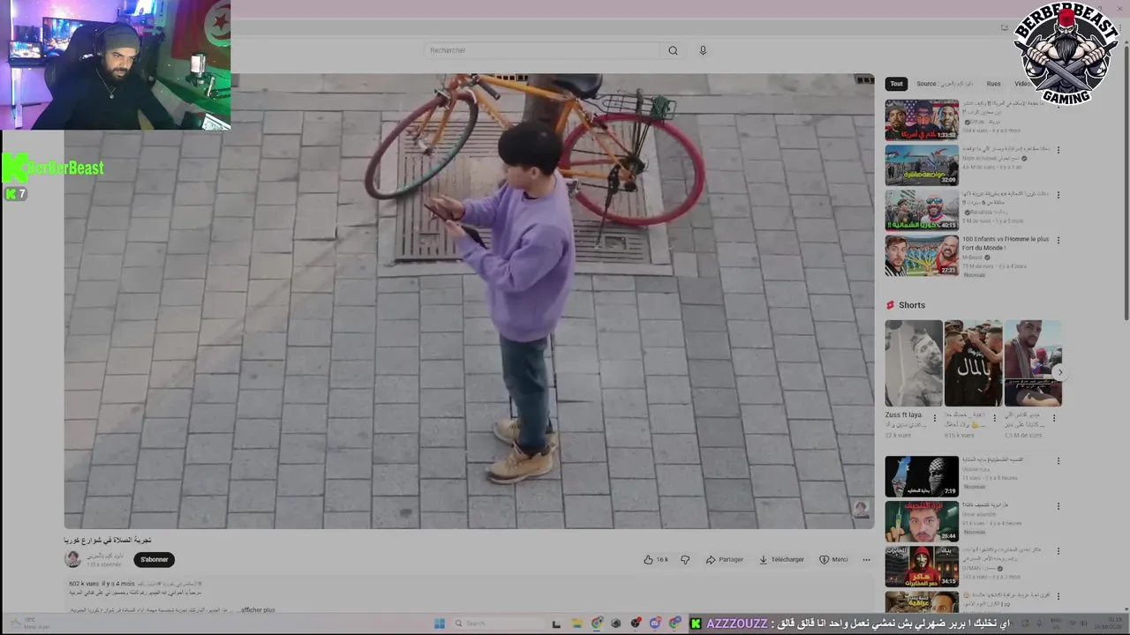Click the YouTube search magnifier icon
The image size is (1130, 635).
pos(673,50)
